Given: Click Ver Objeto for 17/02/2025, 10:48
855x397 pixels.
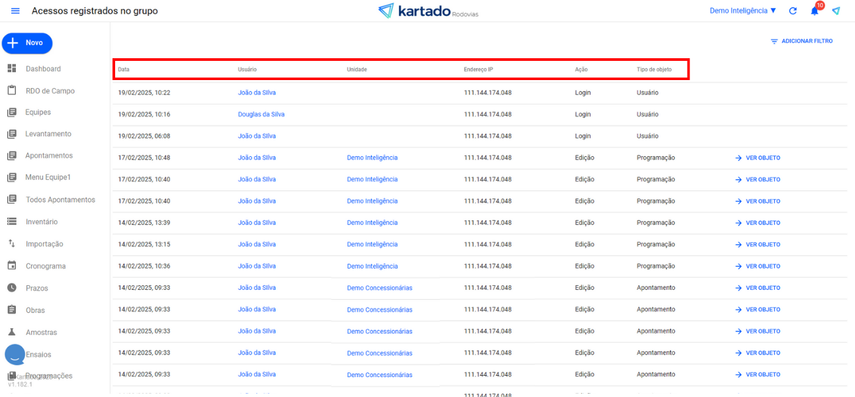Looking at the screenshot, I should tap(758, 158).
